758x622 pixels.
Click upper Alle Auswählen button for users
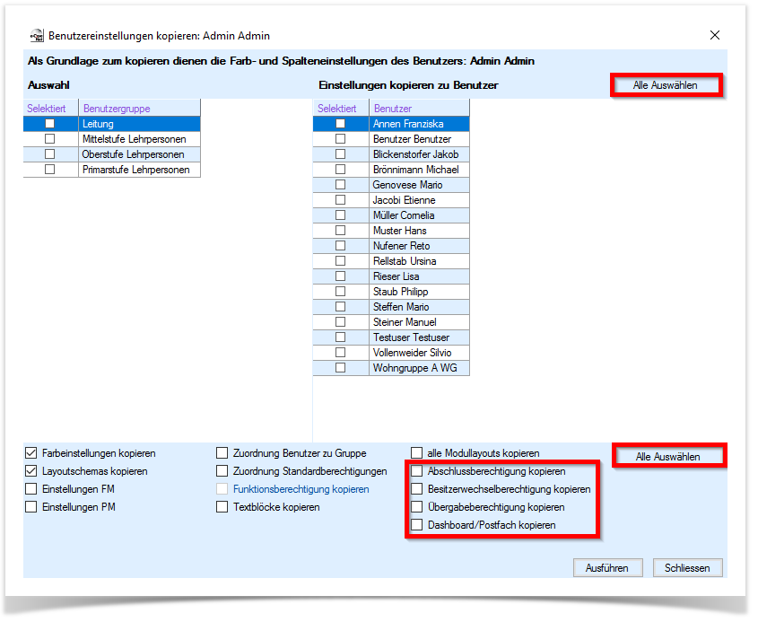(x=666, y=85)
